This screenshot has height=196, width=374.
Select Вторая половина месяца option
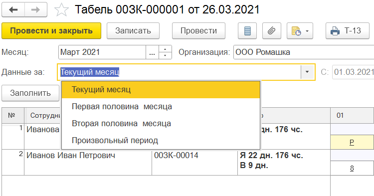pos(161,124)
